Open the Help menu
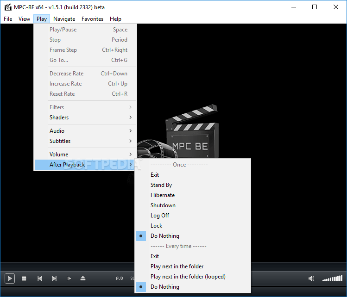Viewport: 347px width, 297px height. [x=115, y=19]
